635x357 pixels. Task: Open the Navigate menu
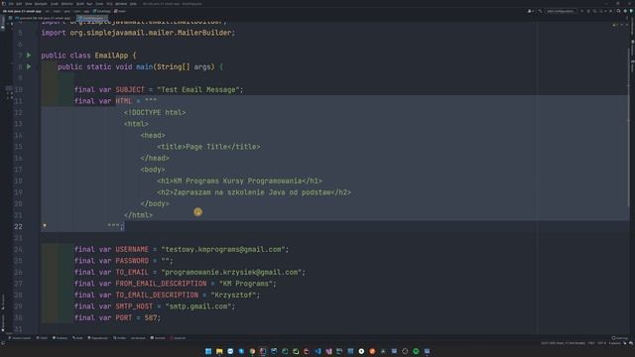(41, 4)
